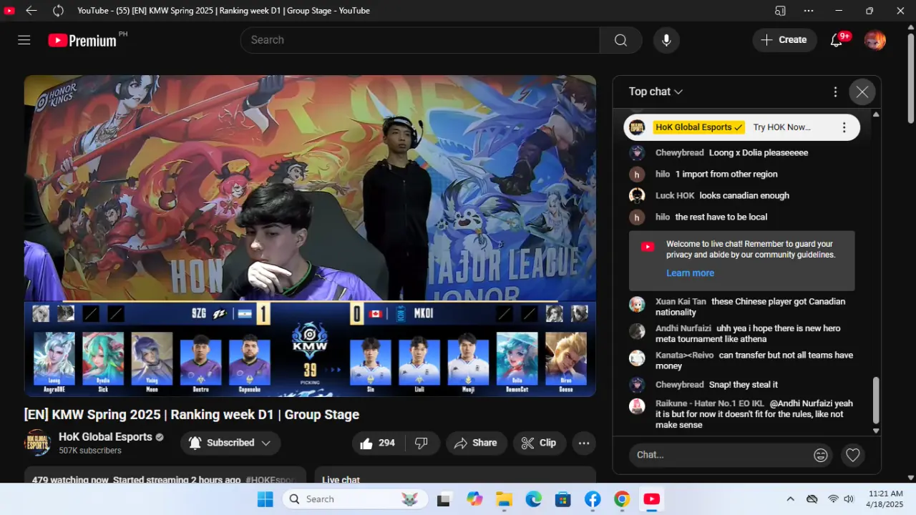Dislike the video with thumbs down
The image size is (916, 515).
pyautogui.click(x=422, y=443)
